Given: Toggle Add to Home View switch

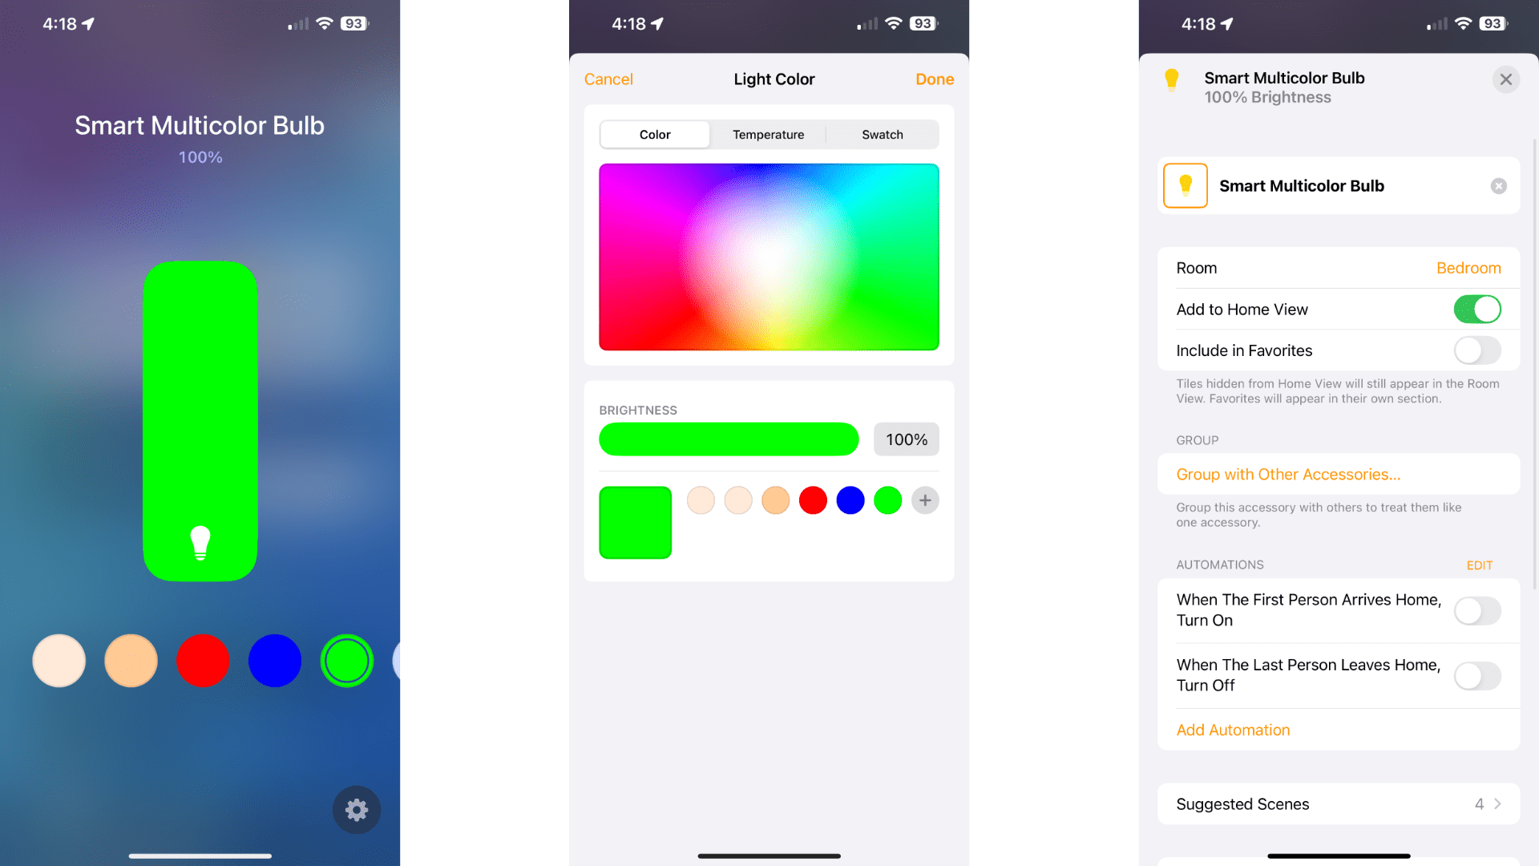Looking at the screenshot, I should 1478,309.
